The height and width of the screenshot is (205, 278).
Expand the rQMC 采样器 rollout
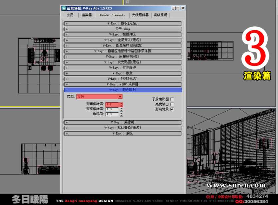123,84
